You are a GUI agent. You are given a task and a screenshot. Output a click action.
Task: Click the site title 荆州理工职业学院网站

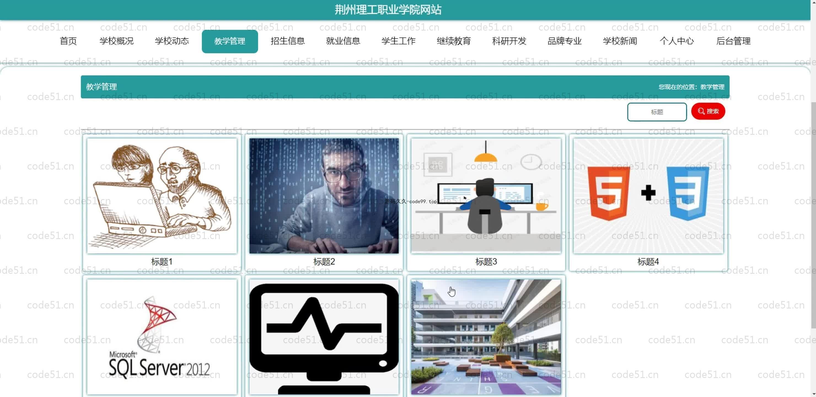388,10
